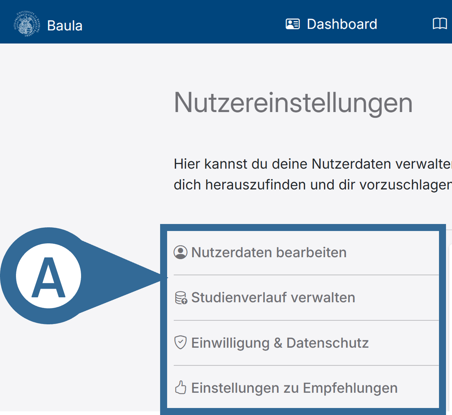Select the Studienverlauf verwalten tab
This screenshot has height=415, width=452.
[306, 298]
